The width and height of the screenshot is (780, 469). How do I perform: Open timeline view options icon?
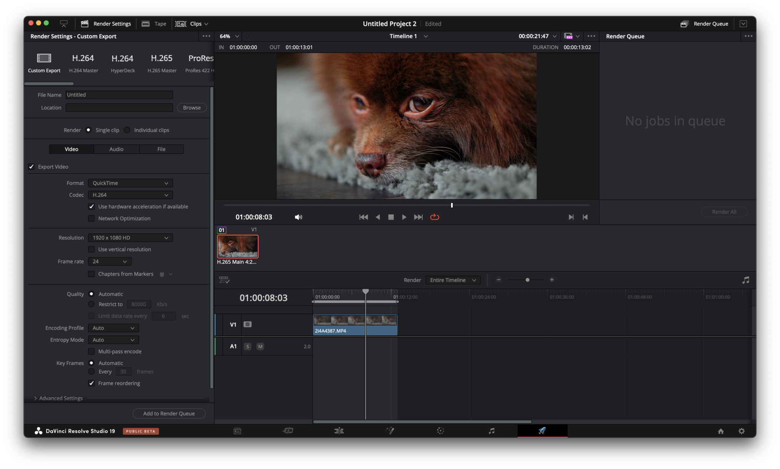pos(224,280)
